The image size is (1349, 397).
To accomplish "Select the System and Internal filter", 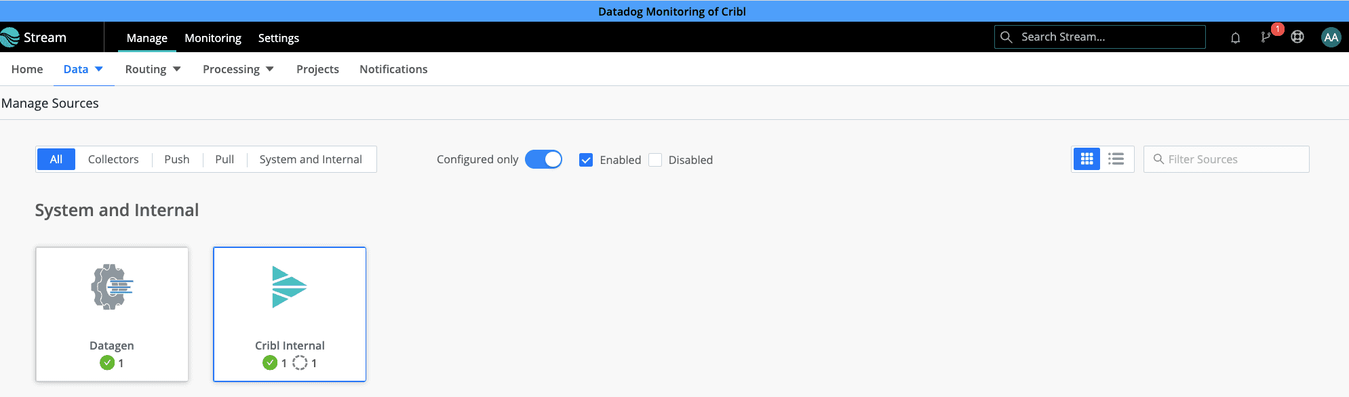I will (311, 159).
